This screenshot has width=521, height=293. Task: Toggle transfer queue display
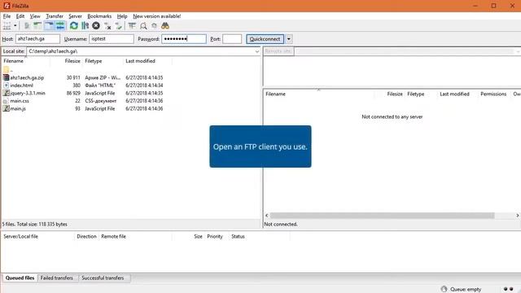coord(60,26)
